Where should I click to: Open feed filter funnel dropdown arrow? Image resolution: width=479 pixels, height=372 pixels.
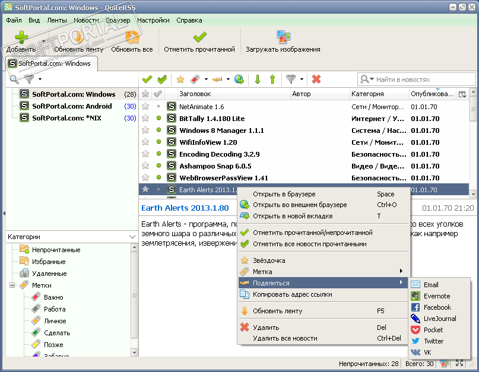tap(40, 80)
